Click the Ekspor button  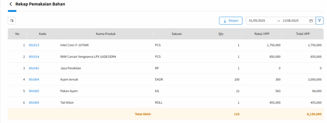(231, 21)
